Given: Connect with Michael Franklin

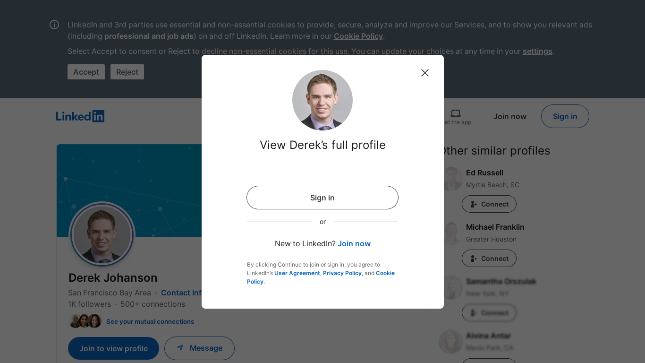Looking at the screenshot, I should tap(489, 259).
